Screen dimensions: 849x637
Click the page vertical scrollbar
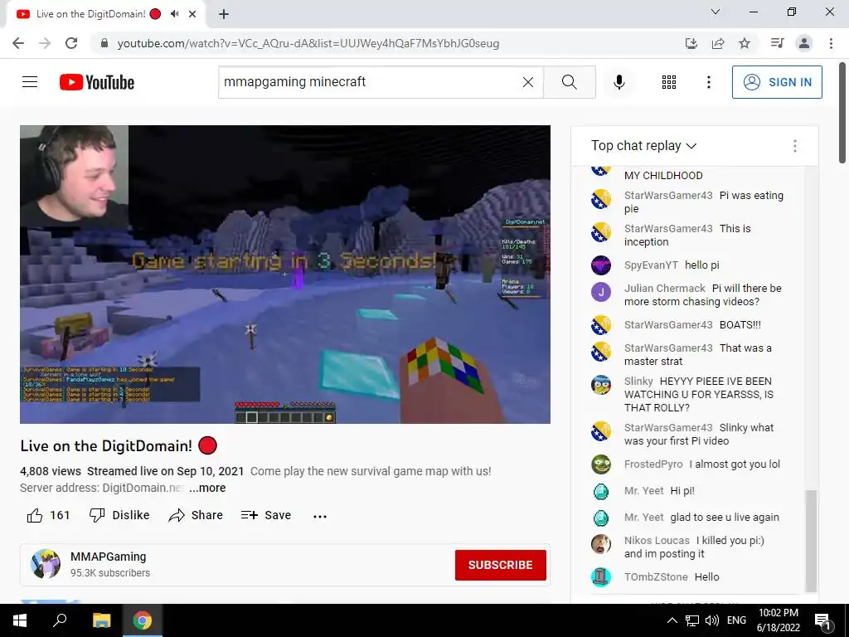coord(842,113)
